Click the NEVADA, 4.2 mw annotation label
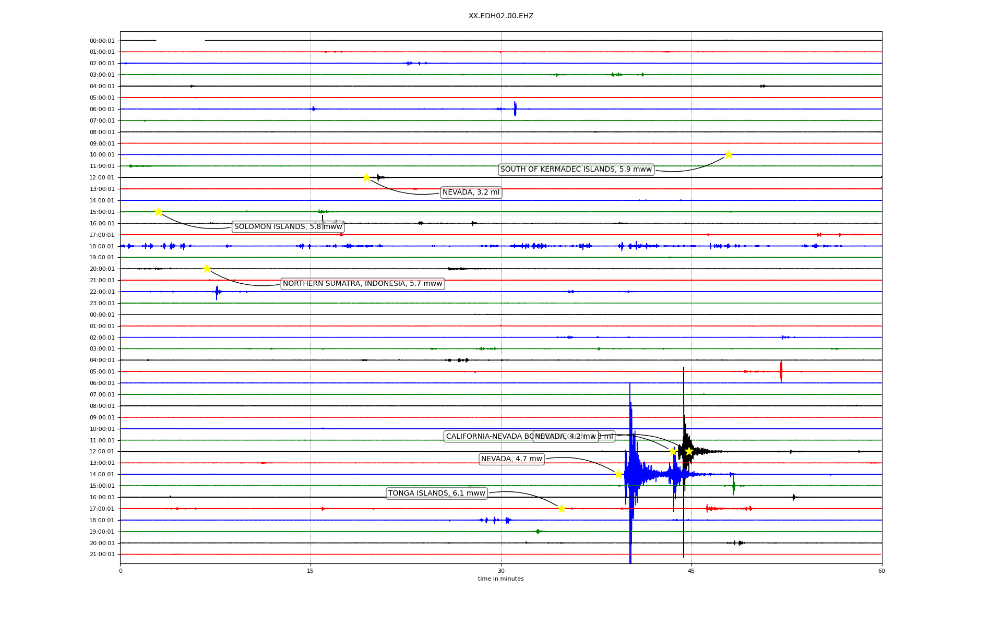 (x=566, y=437)
